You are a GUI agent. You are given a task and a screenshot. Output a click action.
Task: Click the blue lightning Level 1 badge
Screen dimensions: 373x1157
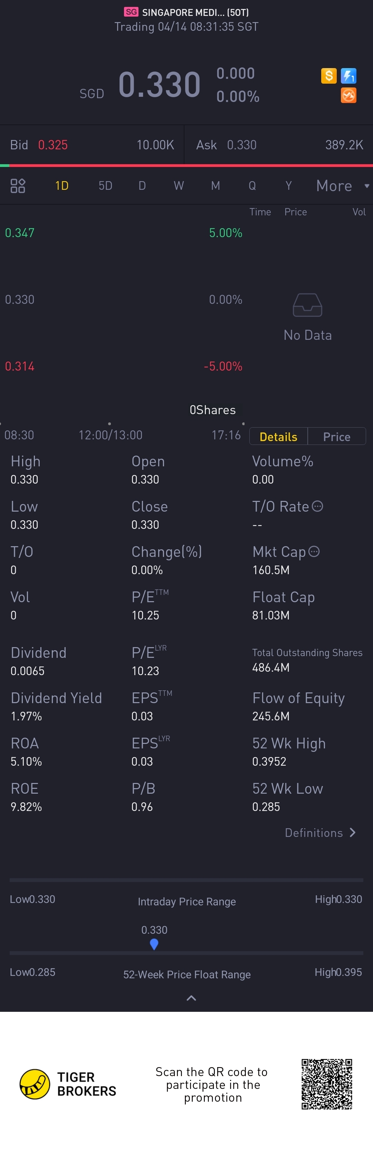click(348, 76)
